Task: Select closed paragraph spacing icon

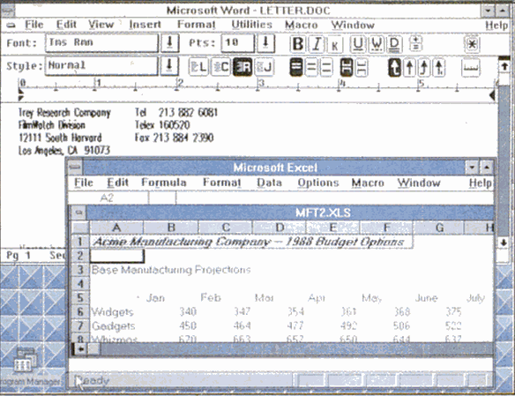Action: click(x=347, y=67)
